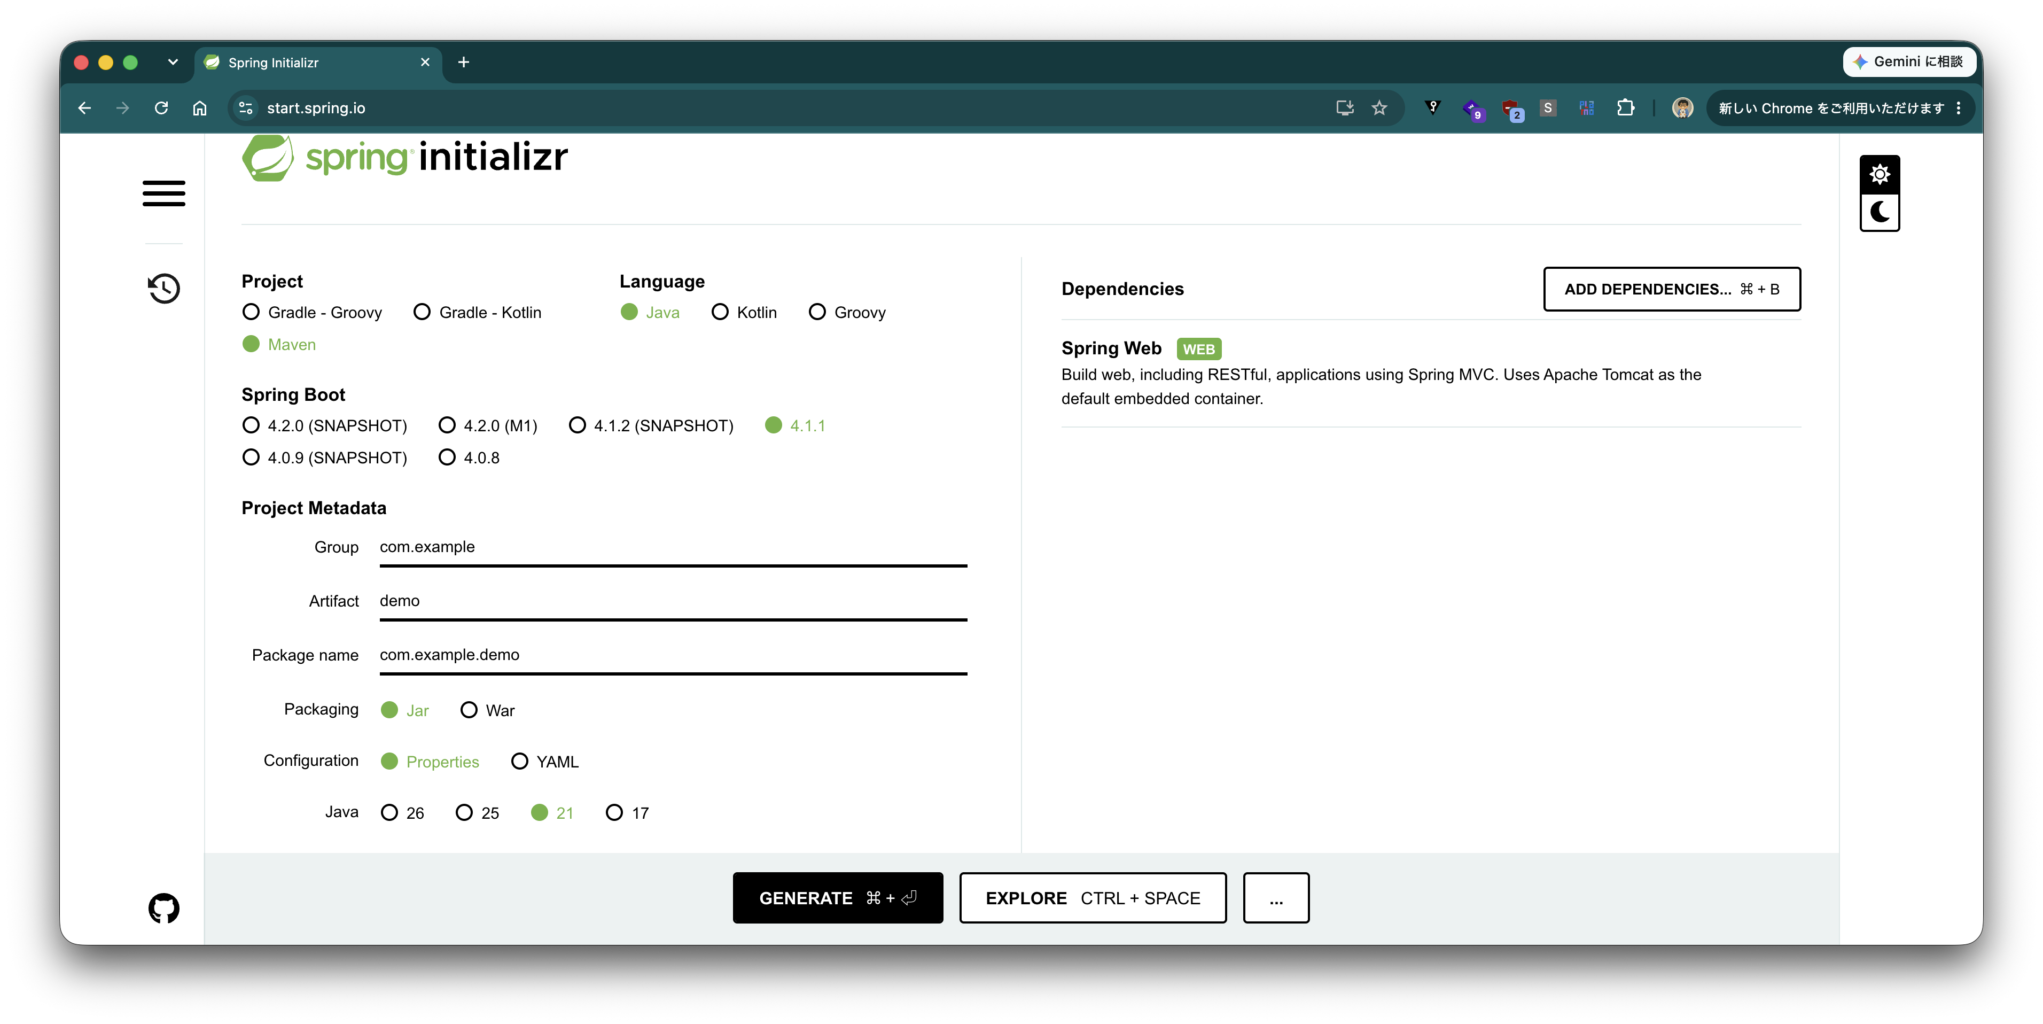
Task: Click the Spring Initializr logo
Action: [404, 157]
